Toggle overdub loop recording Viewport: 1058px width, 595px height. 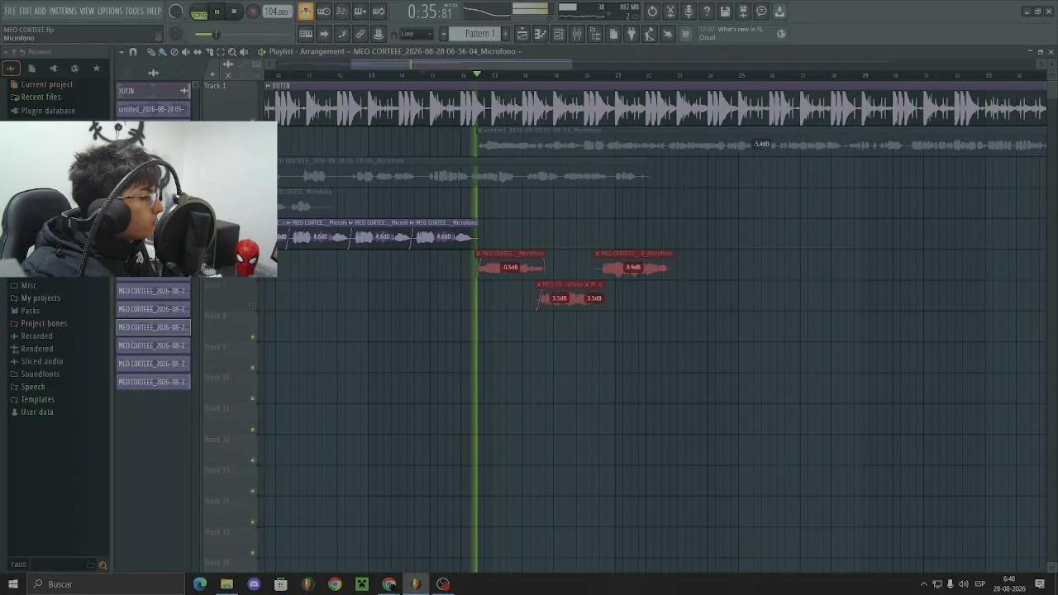[x=360, y=12]
